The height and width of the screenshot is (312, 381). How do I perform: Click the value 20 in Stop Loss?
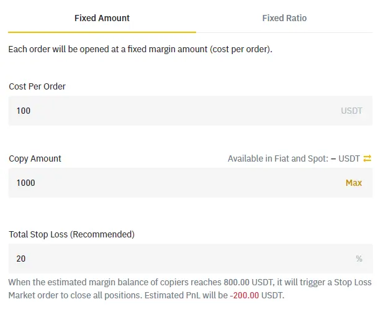point(21,259)
